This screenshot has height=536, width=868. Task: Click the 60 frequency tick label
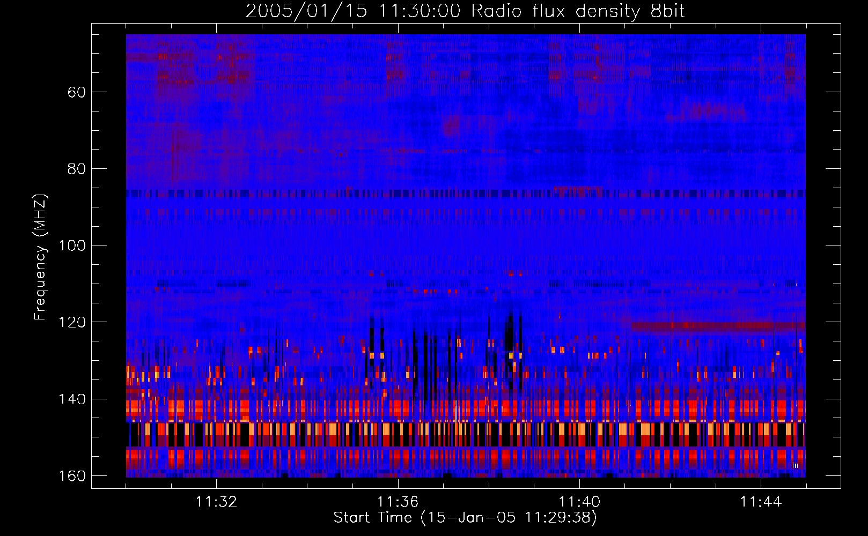tap(77, 92)
